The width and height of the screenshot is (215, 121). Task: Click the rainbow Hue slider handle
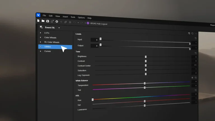coord(93,100)
